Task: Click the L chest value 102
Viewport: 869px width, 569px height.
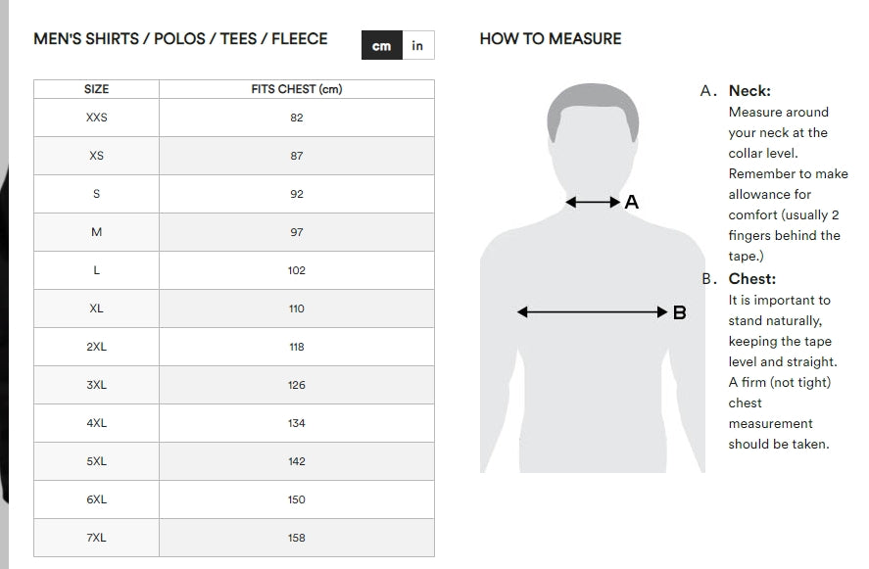Action: [x=297, y=270]
